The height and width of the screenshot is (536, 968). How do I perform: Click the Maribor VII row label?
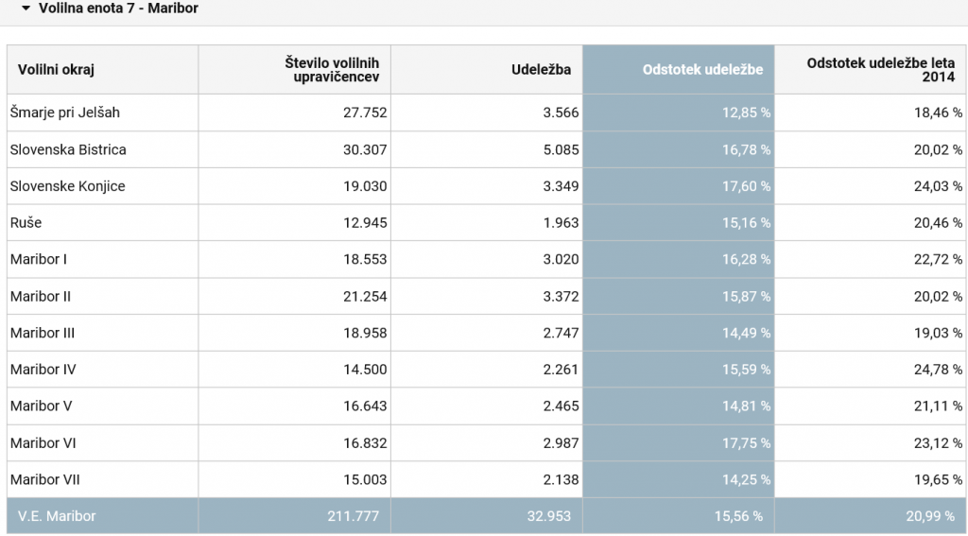(45, 480)
